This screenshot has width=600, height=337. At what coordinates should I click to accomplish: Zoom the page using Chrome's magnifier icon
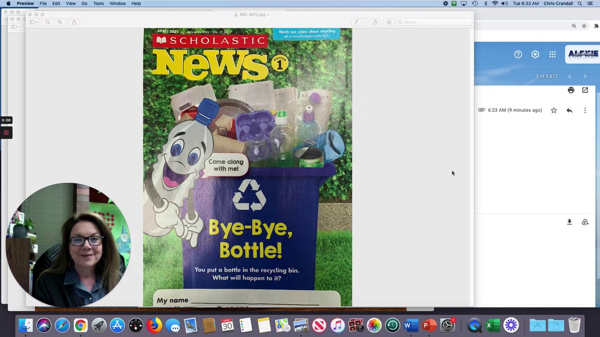(x=574, y=26)
